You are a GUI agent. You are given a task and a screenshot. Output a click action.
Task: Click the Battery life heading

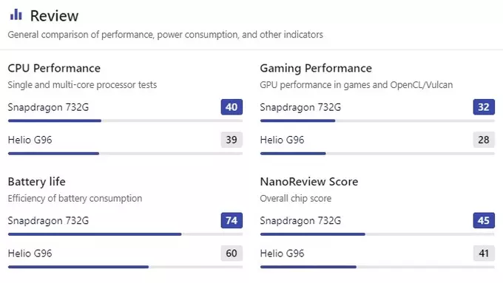pos(36,182)
